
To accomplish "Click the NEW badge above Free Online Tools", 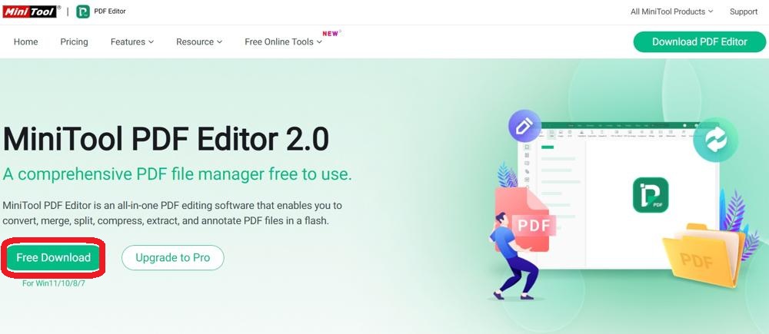I will (x=331, y=33).
